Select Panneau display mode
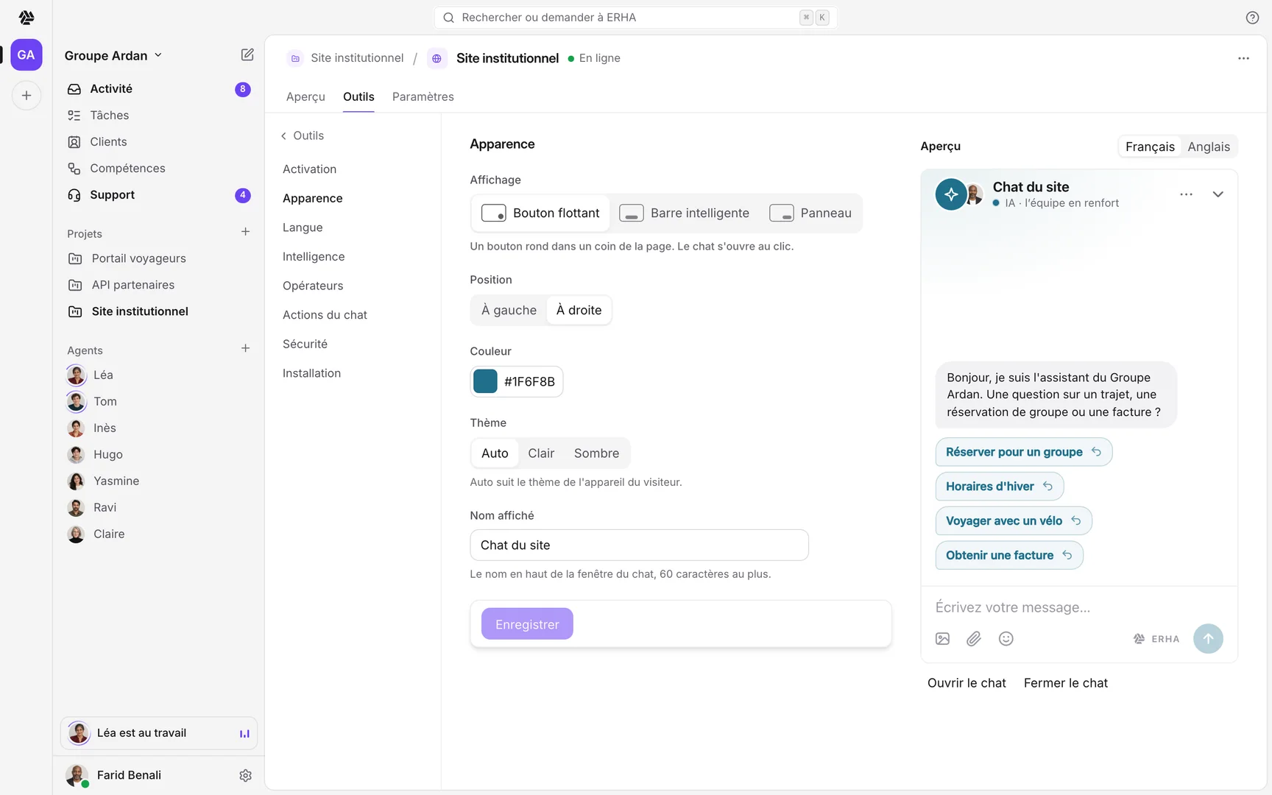 click(810, 213)
